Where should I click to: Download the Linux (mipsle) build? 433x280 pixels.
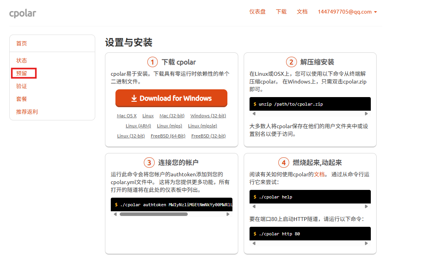203,126
